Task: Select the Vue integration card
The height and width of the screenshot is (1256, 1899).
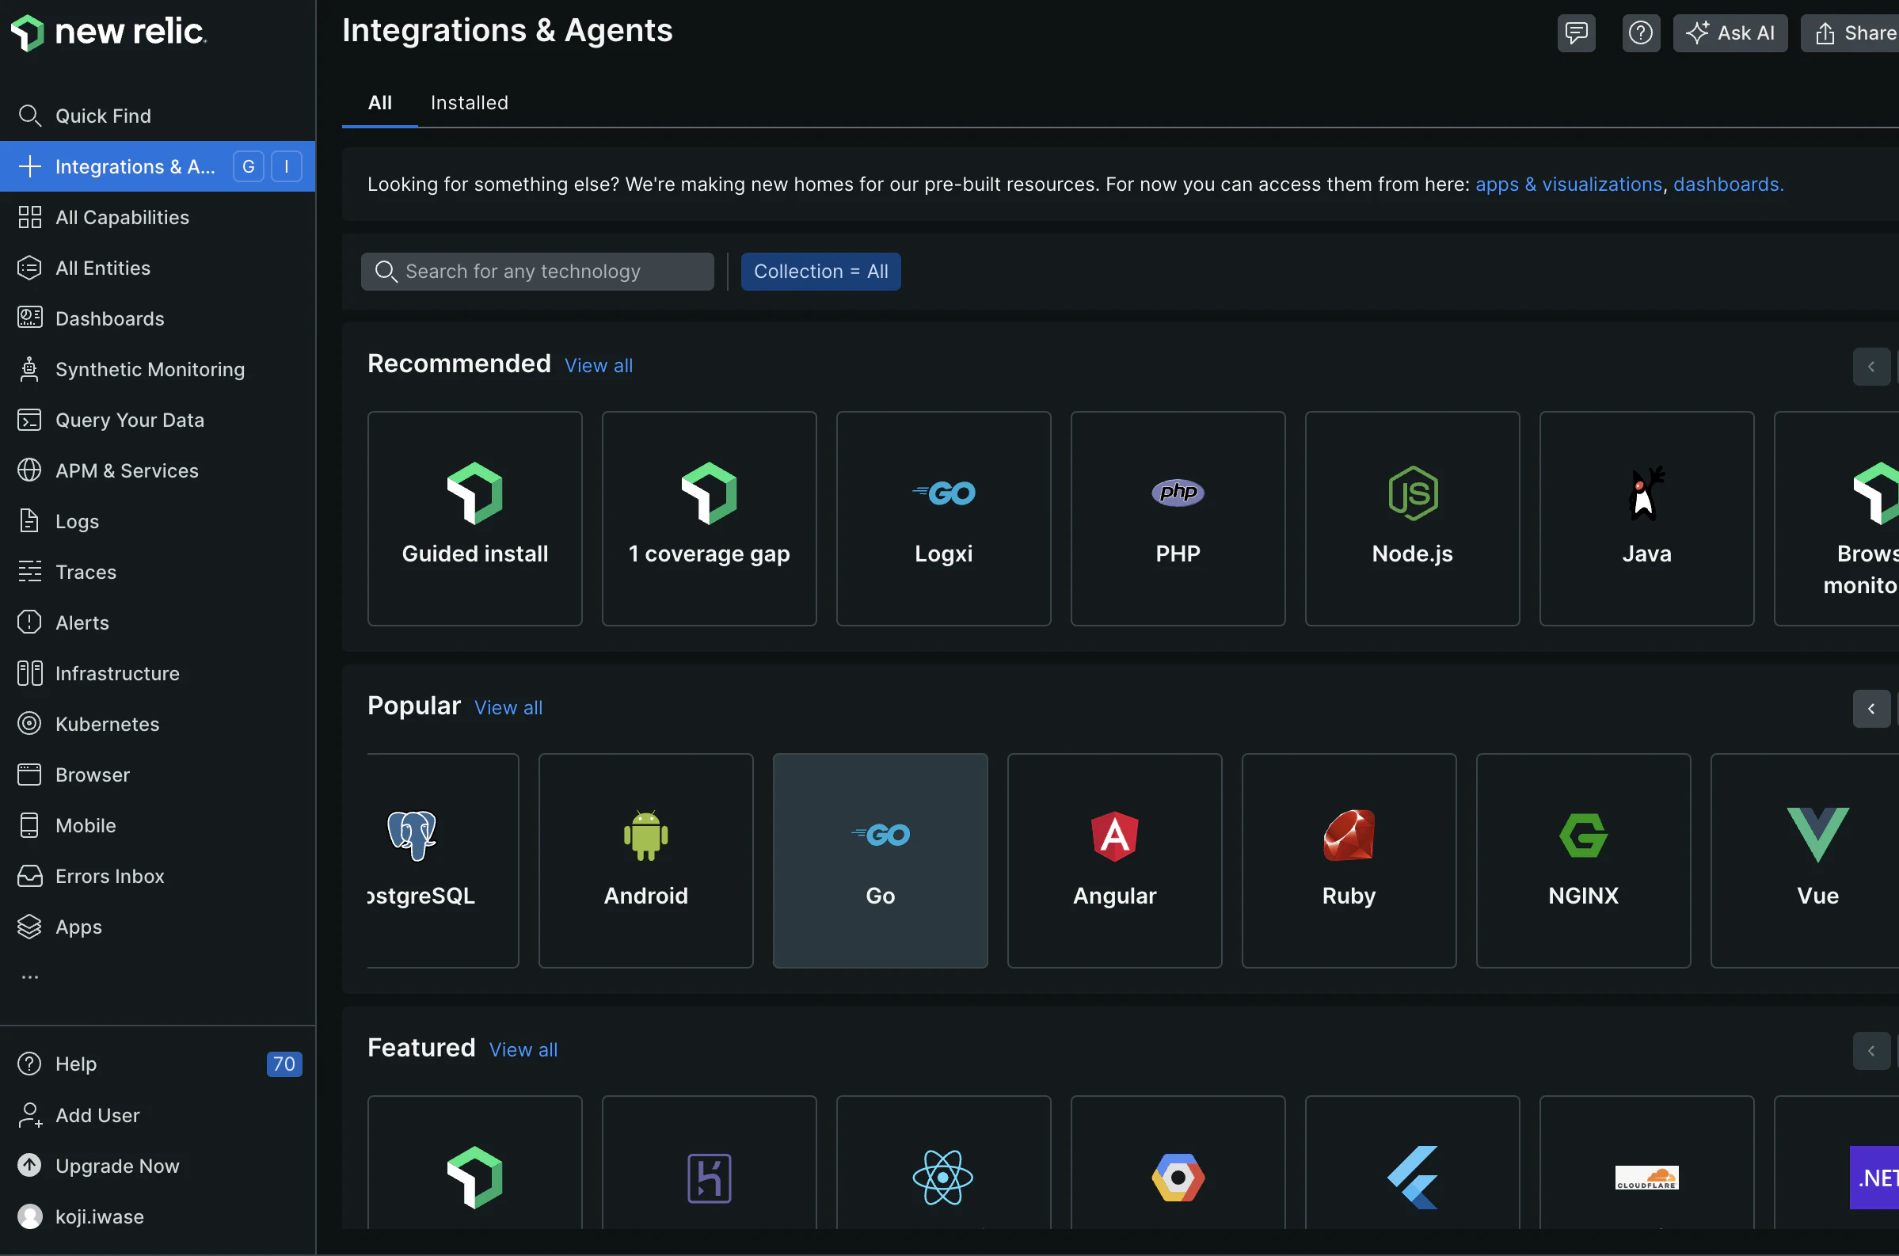Action: (1805, 861)
